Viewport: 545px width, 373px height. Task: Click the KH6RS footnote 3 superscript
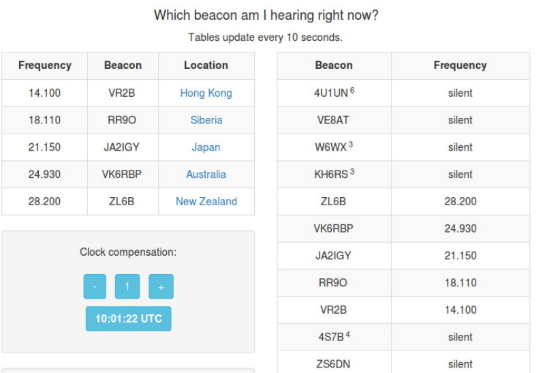352,172
